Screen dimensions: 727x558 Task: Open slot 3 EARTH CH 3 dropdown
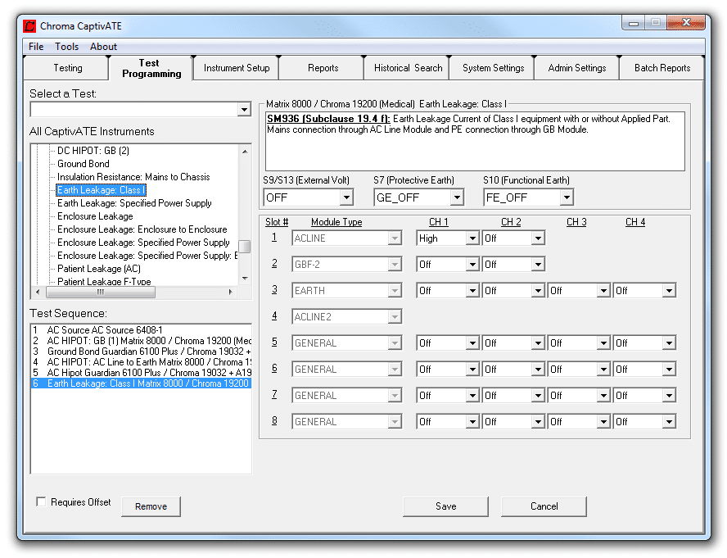pyautogui.click(x=603, y=291)
